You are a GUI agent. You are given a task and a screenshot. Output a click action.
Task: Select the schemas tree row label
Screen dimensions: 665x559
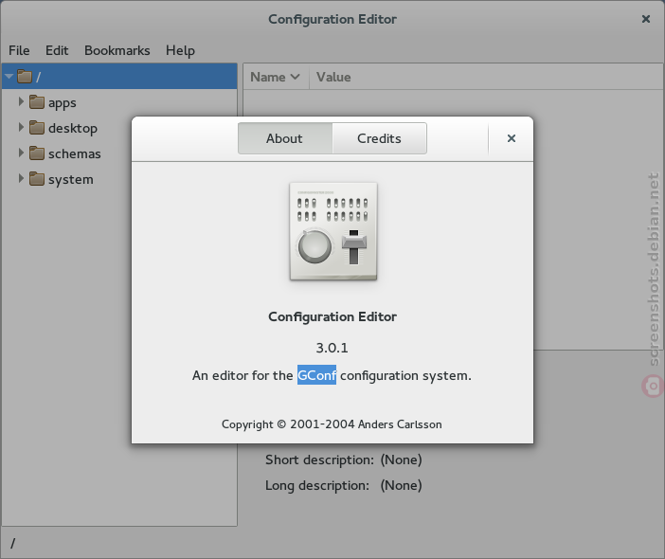point(75,153)
